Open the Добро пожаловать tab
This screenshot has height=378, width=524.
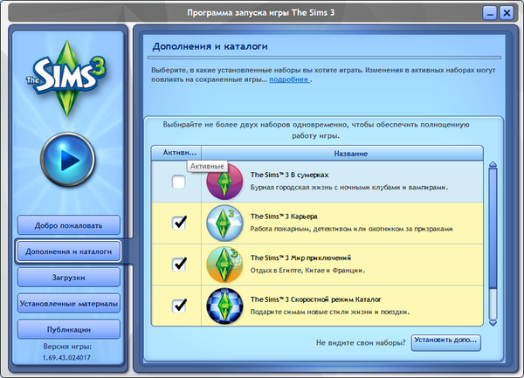67,226
